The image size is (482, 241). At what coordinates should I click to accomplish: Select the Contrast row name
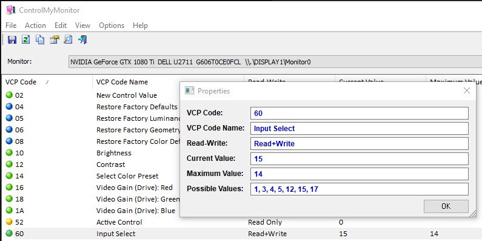point(111,165)
